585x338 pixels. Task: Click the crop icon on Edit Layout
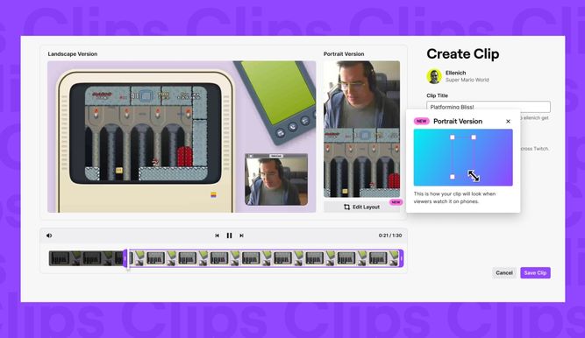click(x=346, y=207)
